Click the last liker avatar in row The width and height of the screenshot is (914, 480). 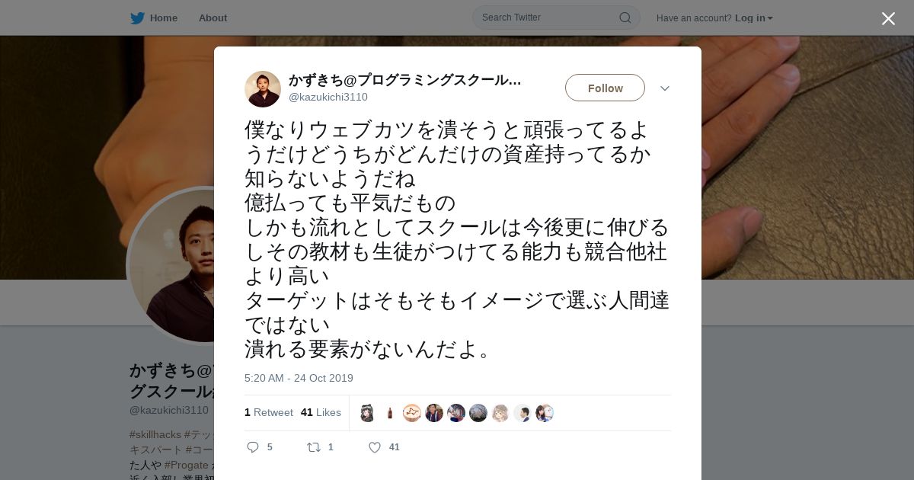click(545, 413)
